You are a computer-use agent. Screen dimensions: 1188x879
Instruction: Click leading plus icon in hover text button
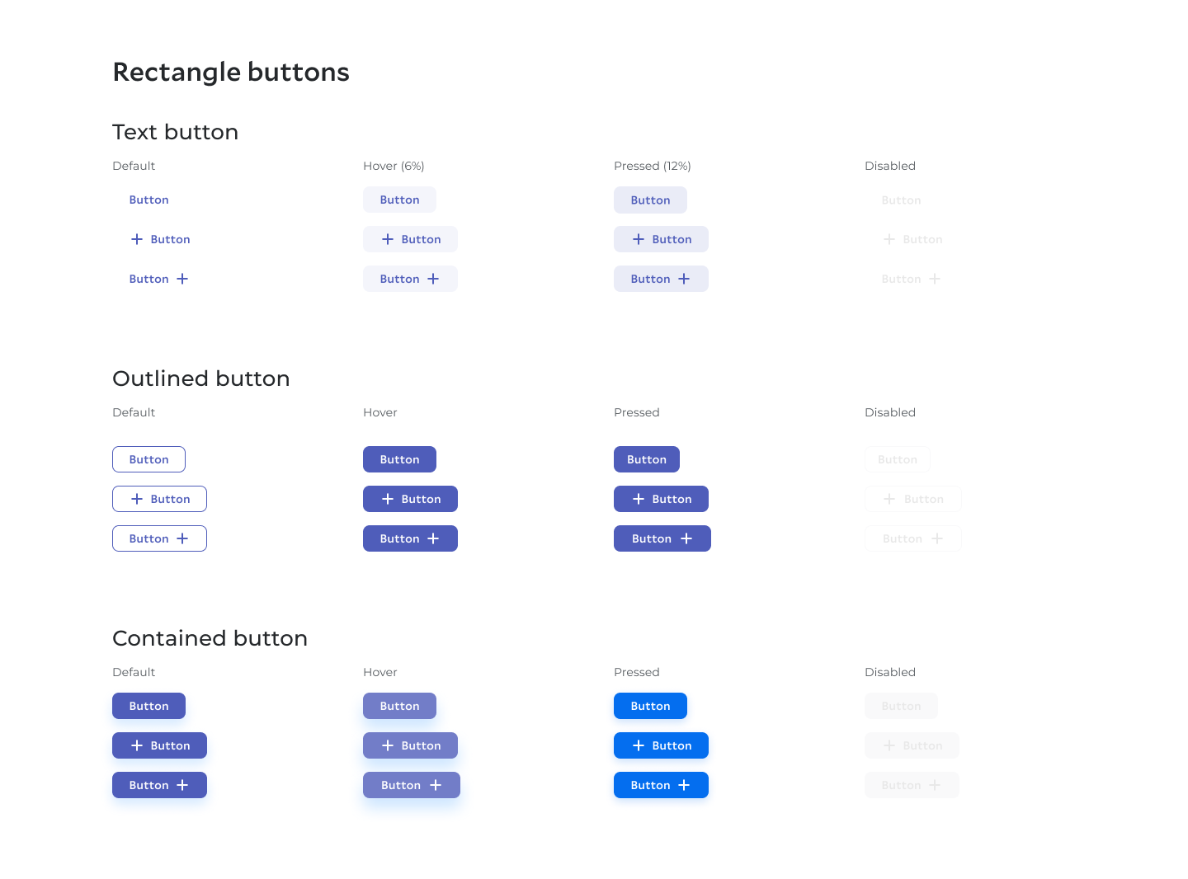(388, 239)
